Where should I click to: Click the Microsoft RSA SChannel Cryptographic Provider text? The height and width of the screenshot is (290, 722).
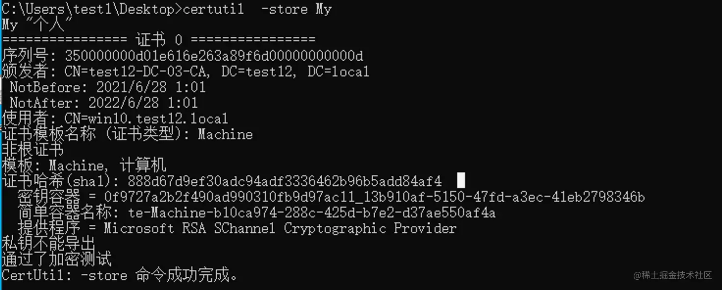coord(280,229)
